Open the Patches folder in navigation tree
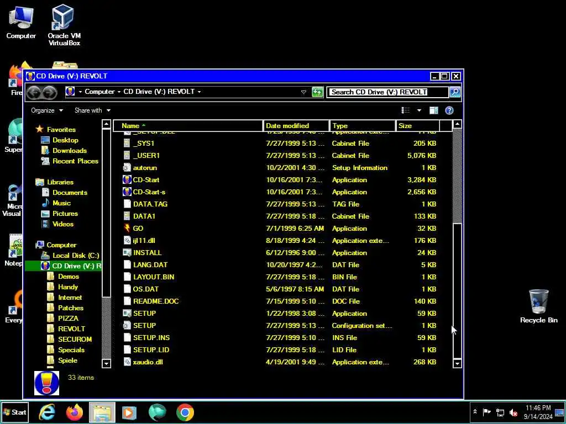Image resolution: width=566 pixels, height=424 pixels. pyautogui.click(x=70, y=308)
